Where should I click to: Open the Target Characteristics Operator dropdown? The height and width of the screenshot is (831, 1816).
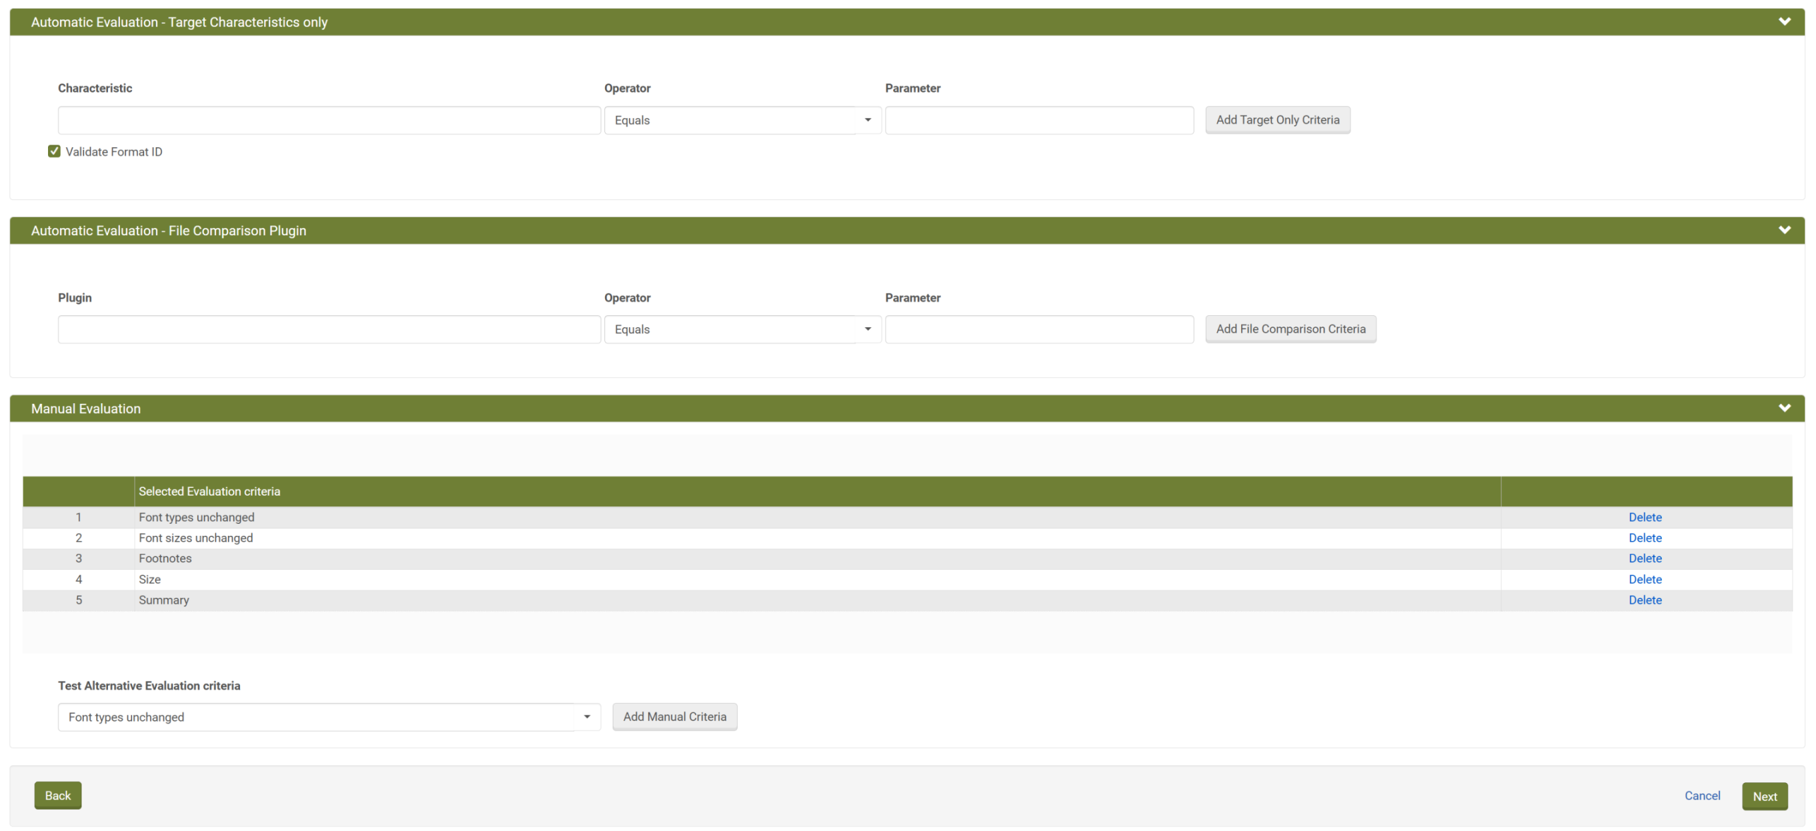742,121
